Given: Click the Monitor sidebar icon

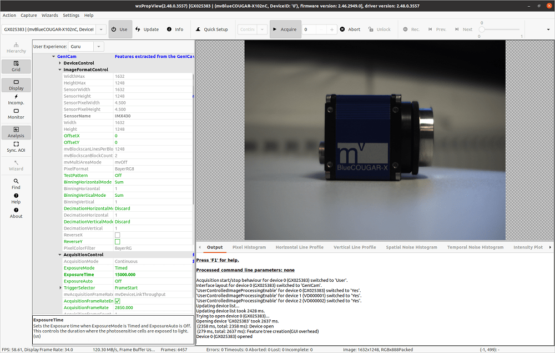Looking at the screenshot, I should 16,114.
